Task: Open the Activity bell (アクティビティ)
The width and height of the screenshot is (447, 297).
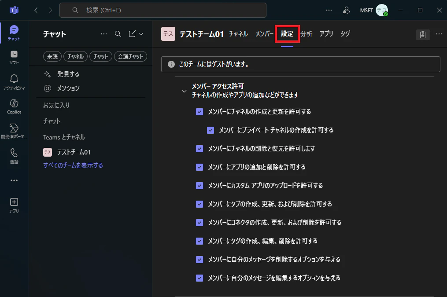Action: (x=14, y=82)
